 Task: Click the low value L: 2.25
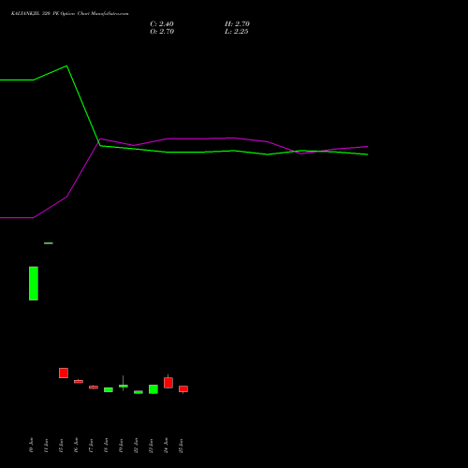237,32
